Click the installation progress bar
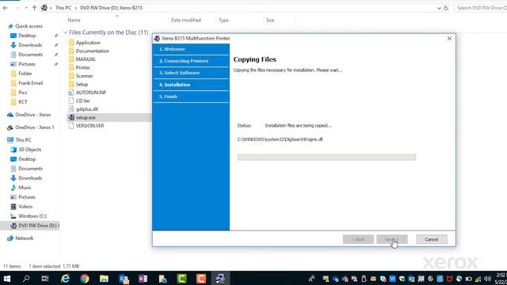Screen dimensions: 507x285 pyautogui.click(x=326, y=158)
